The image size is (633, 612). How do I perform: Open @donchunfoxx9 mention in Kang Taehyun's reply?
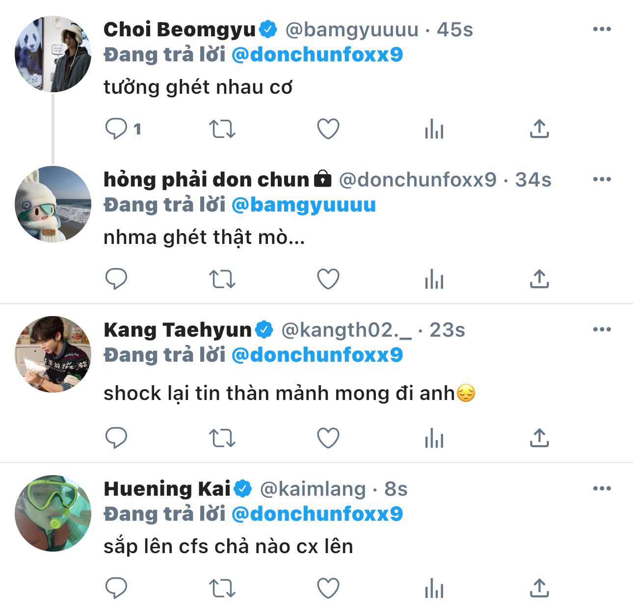317,355
